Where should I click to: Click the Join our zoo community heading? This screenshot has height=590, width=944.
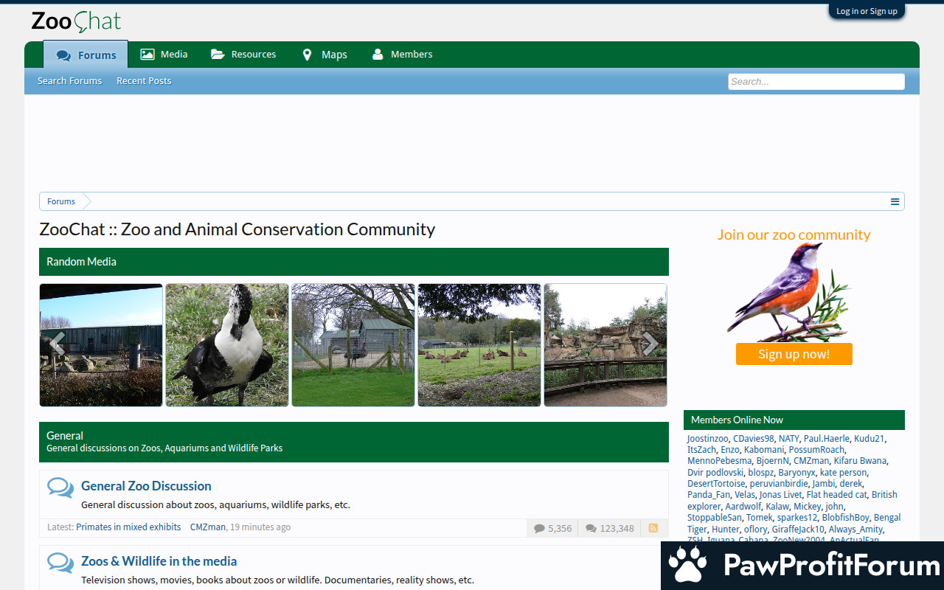[794, 235]
